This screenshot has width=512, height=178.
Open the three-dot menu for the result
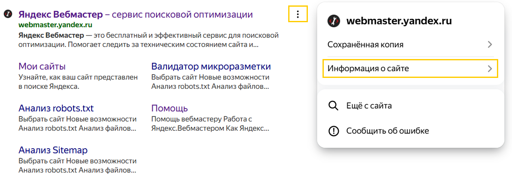[x=298, y=15]
